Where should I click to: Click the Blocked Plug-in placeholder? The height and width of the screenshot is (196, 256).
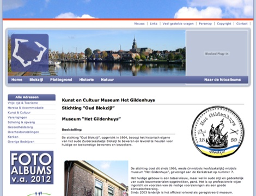click(217, 53)
